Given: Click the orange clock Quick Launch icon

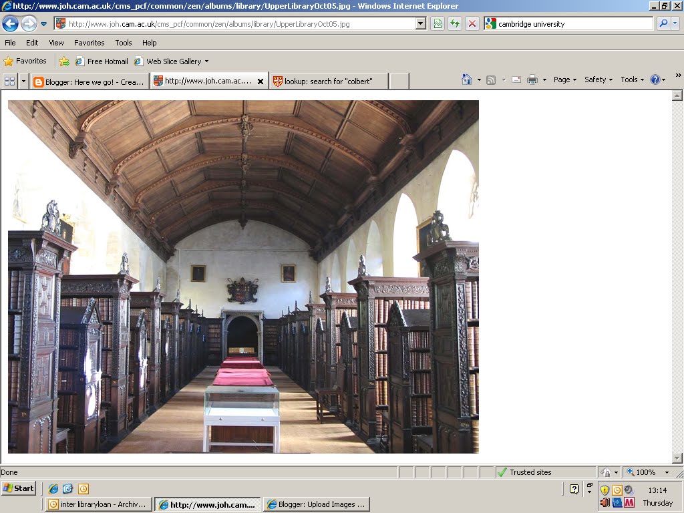Looking at the screenshot, I should pos(83,488).
